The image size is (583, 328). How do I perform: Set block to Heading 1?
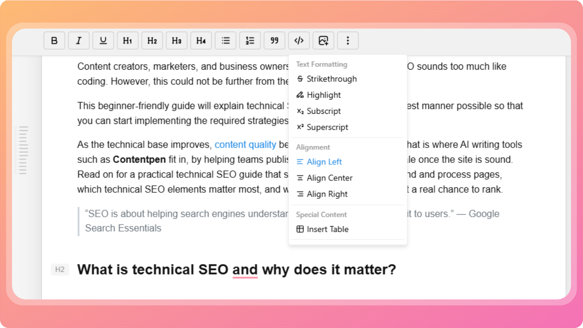(x=128, y=40)
